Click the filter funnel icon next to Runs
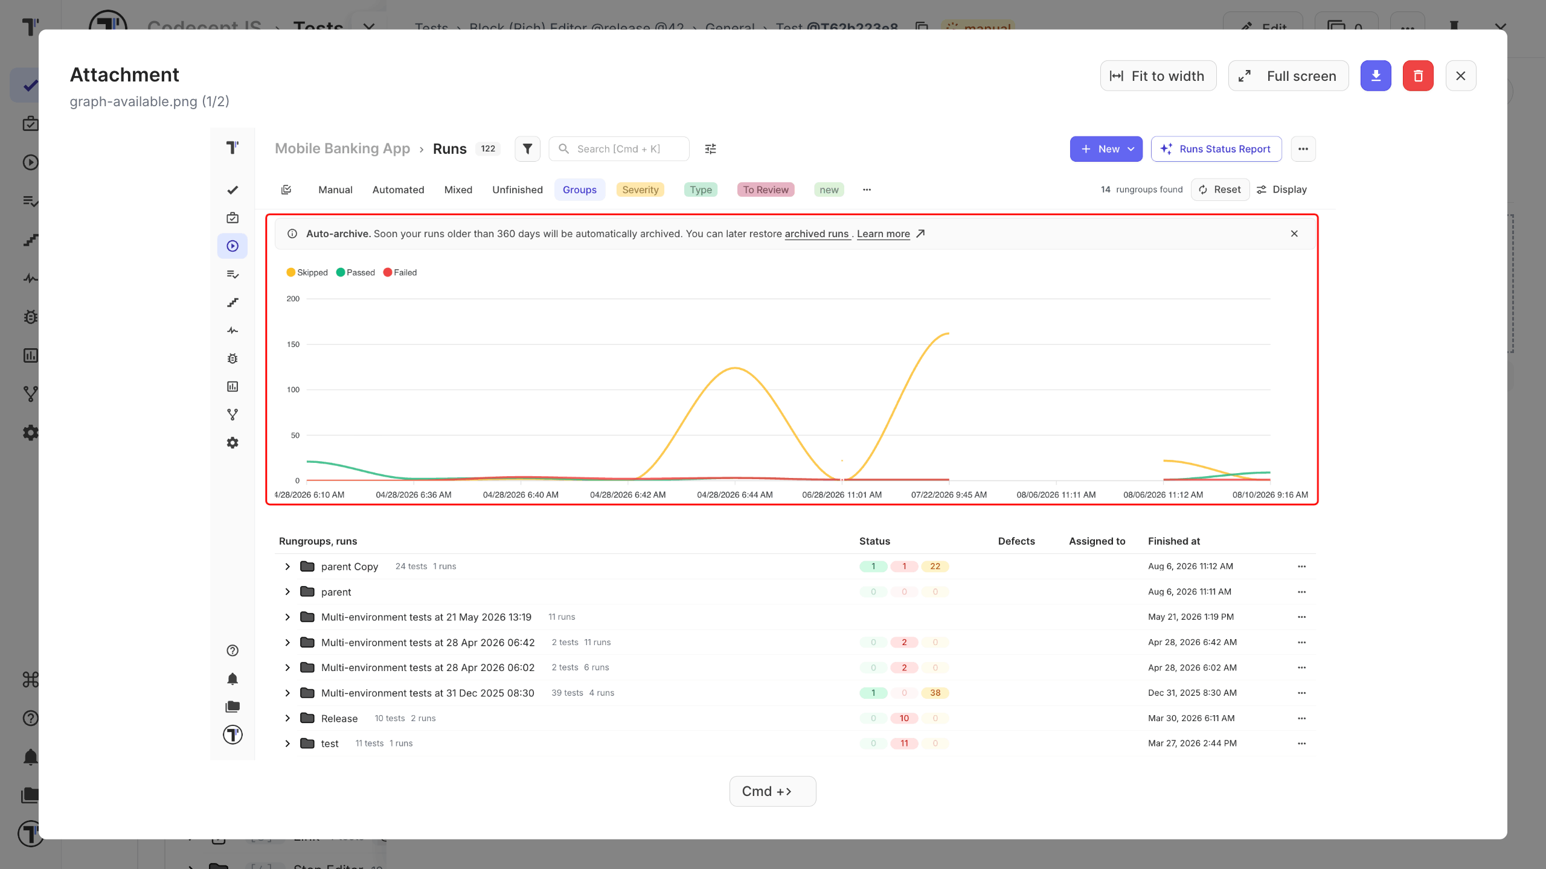Image resolution: width=1546 pixels, height=869 pixels. click(527, 148)
